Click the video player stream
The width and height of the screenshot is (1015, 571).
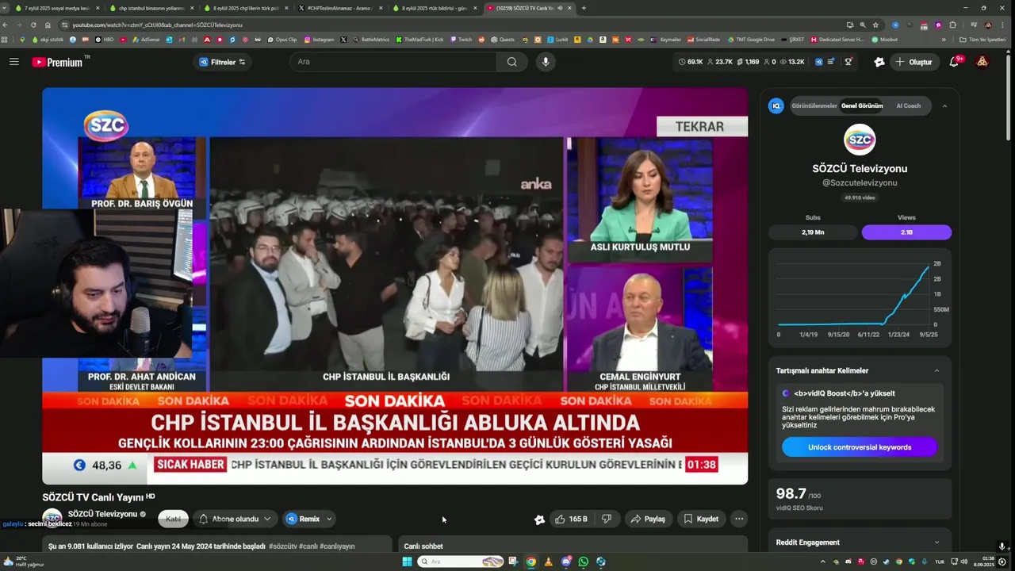tap(395, 285)
